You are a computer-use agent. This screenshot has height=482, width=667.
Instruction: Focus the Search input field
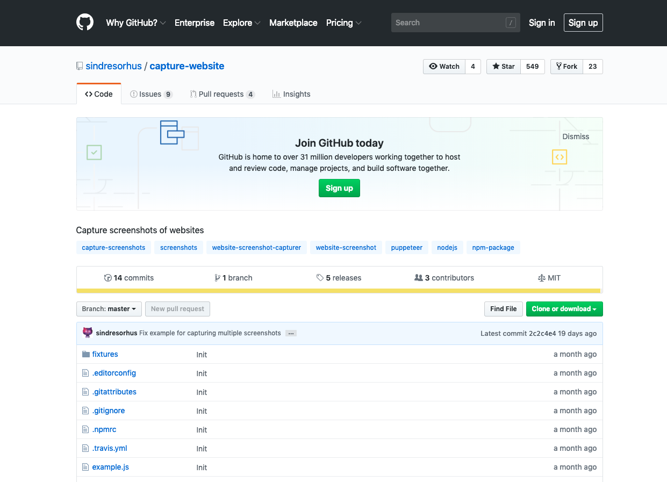pos(449,23)
